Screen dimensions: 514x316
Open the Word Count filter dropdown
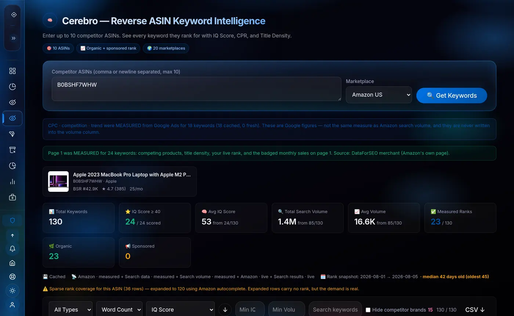click(119, 310)
